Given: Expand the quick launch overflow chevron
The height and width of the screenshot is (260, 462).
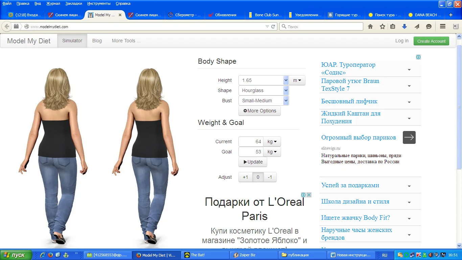Looking at the screenshot, I should click(x=76, y=253).
